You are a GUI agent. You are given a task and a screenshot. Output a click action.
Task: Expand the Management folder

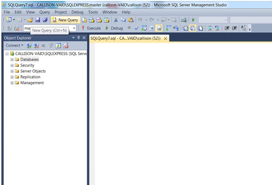click(x=12, y=83)
